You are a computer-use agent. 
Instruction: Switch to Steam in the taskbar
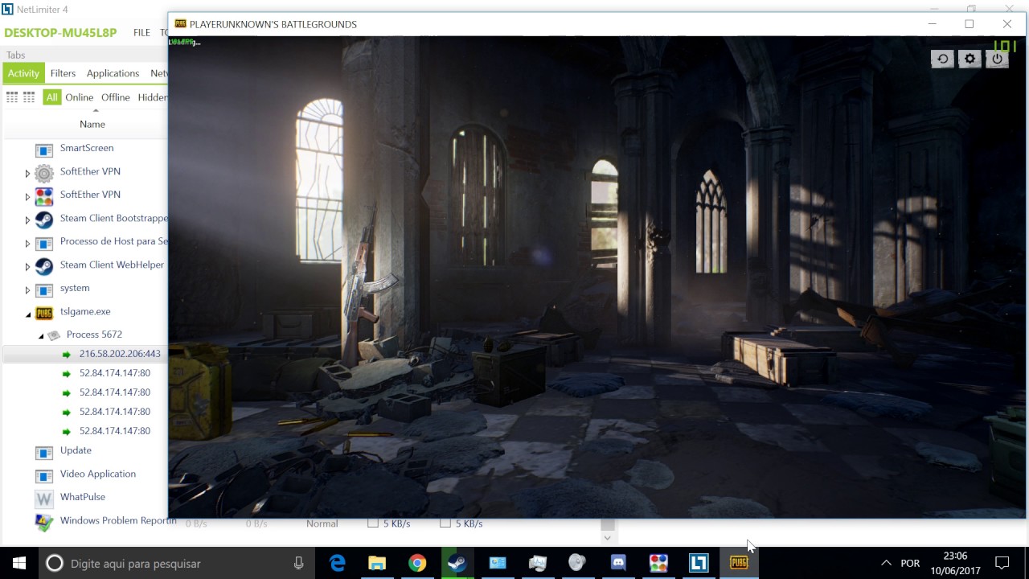click(x=457, y=563)
